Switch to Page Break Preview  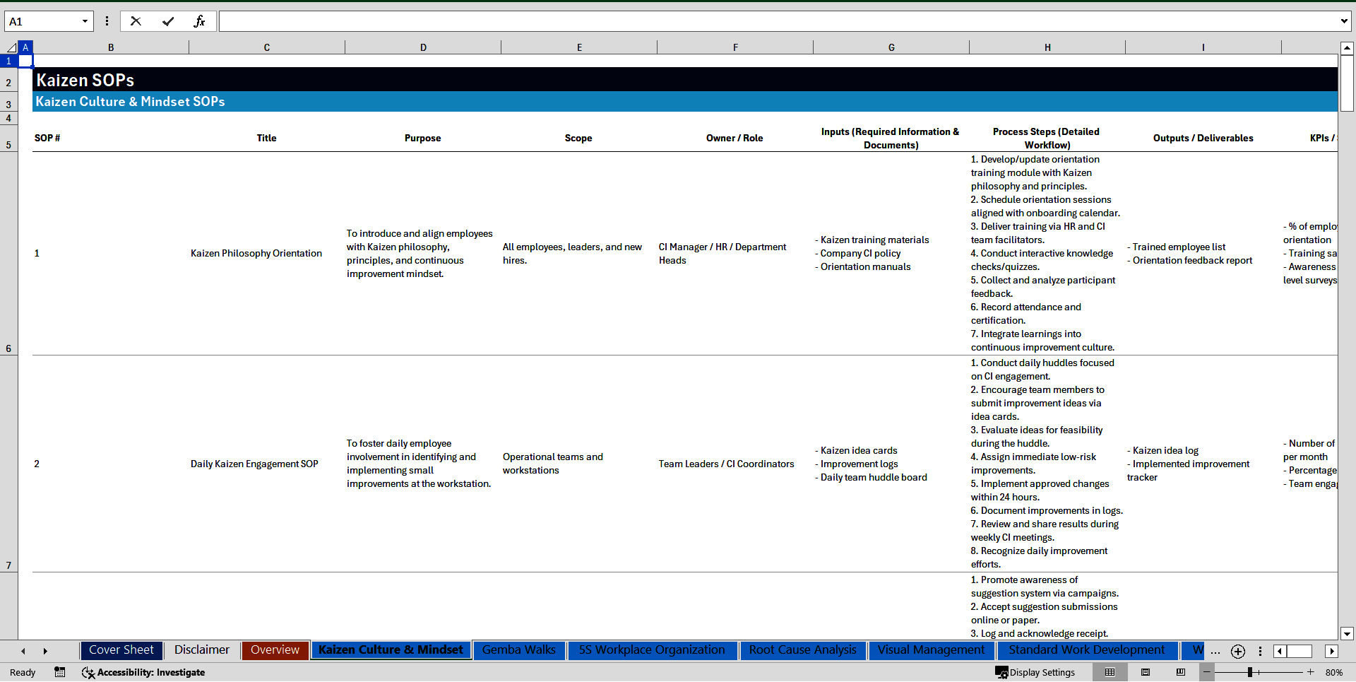pos(1181,672)
